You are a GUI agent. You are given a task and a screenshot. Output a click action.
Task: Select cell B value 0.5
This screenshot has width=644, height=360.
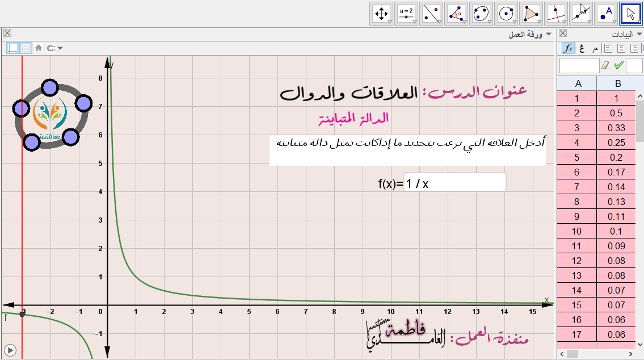(x=616, y=114)
